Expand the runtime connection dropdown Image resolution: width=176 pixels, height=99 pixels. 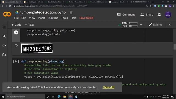[x=141, y=25]
